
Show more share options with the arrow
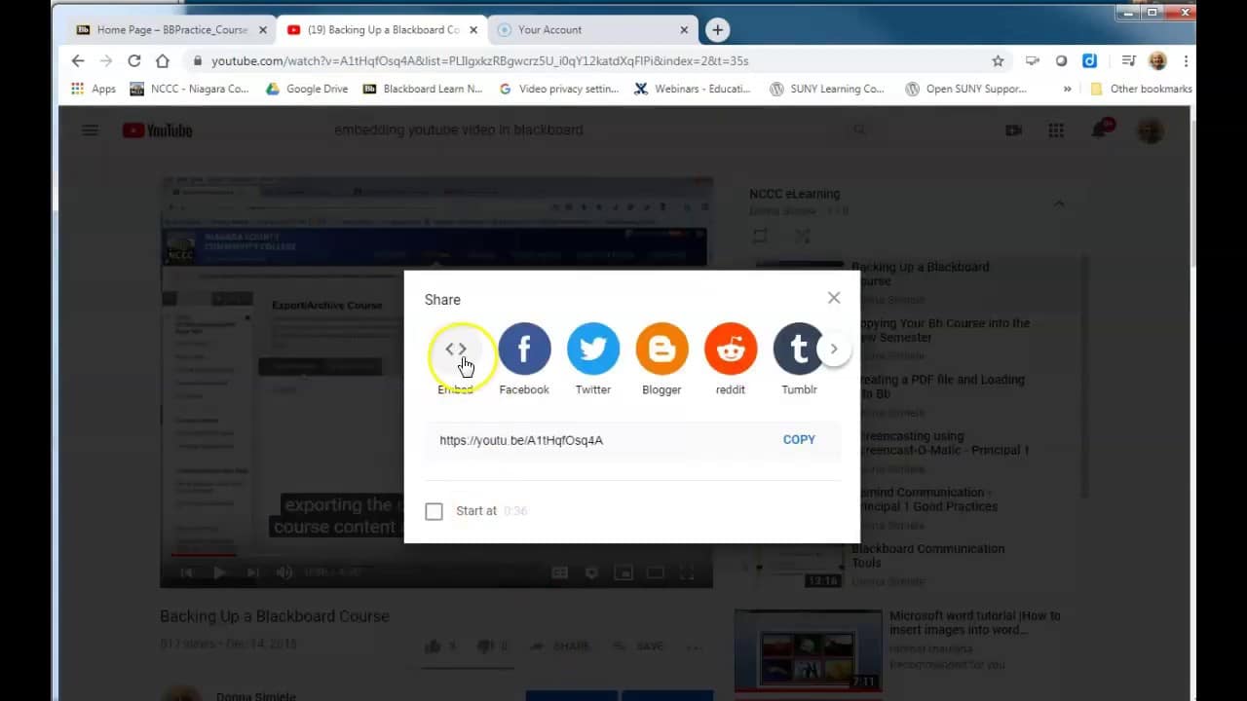click(x=834, y=349)
